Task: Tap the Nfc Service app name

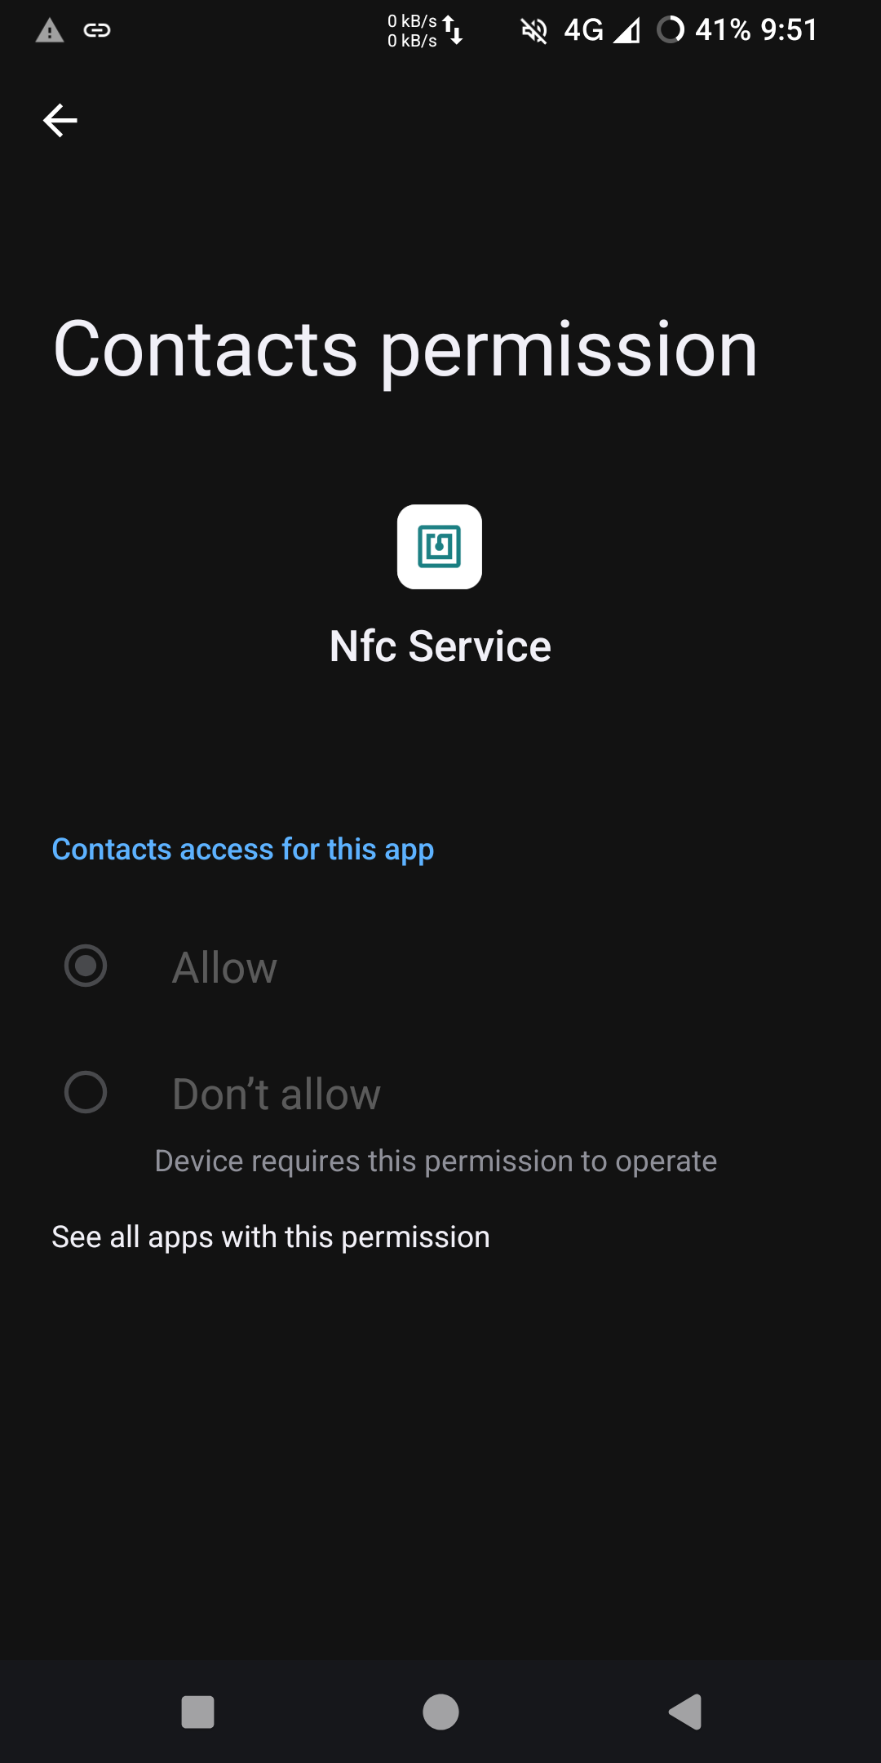Action: 440,646
